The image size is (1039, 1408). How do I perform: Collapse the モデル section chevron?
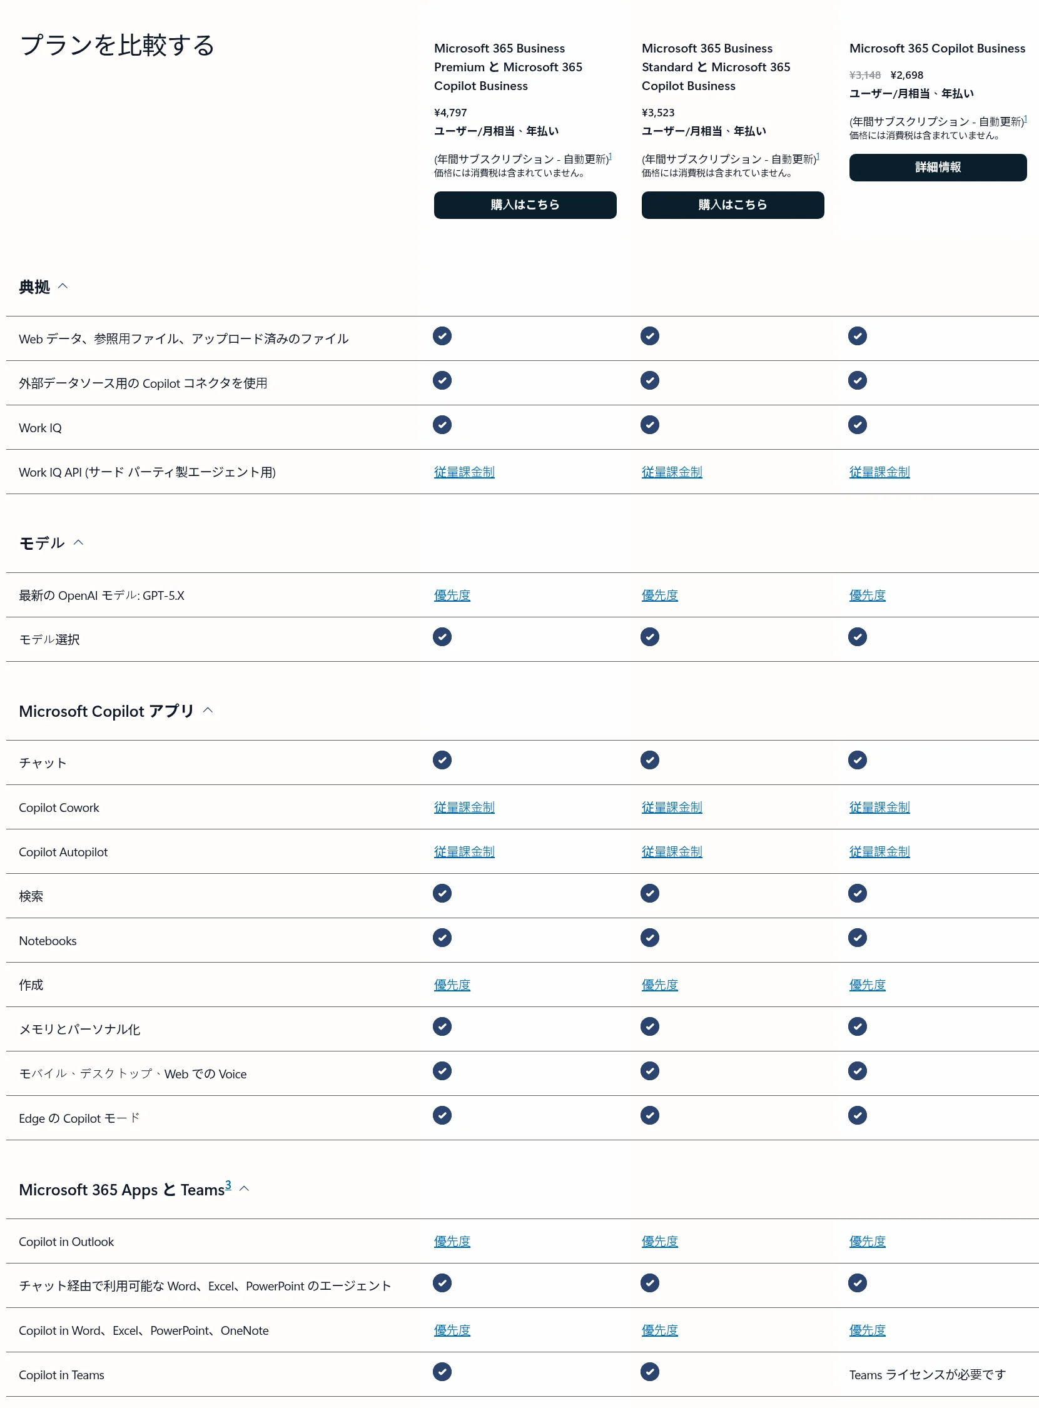click(x=79, y=542)
